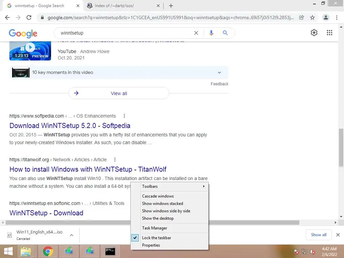344x258 pixels.
Task: Open options for Softpedia result
Action: [124, 116]
